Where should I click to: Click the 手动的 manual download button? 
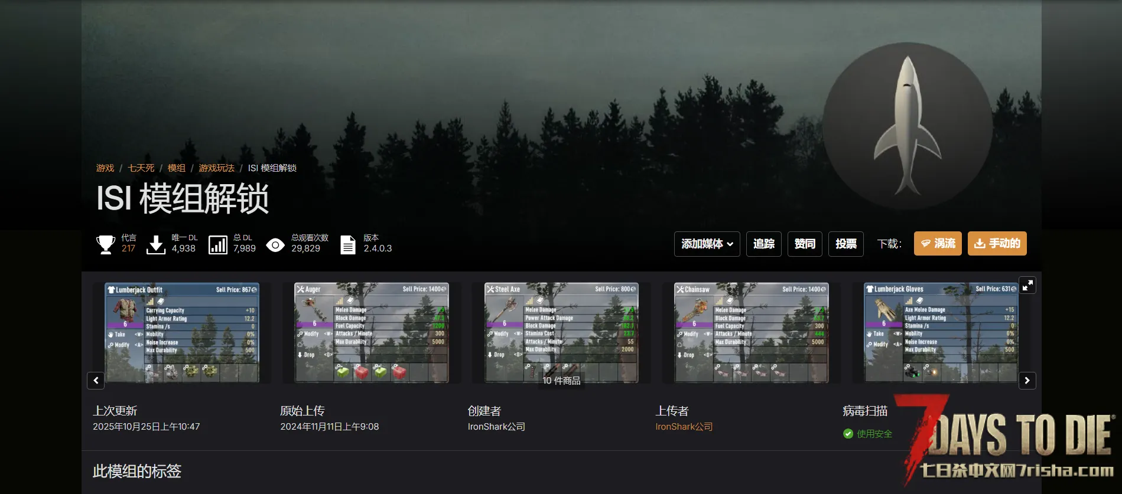[x=997, y=244]
